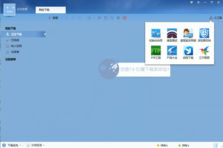
Task: Open 查看室友网速 tool
Action: tap(188, 35)
